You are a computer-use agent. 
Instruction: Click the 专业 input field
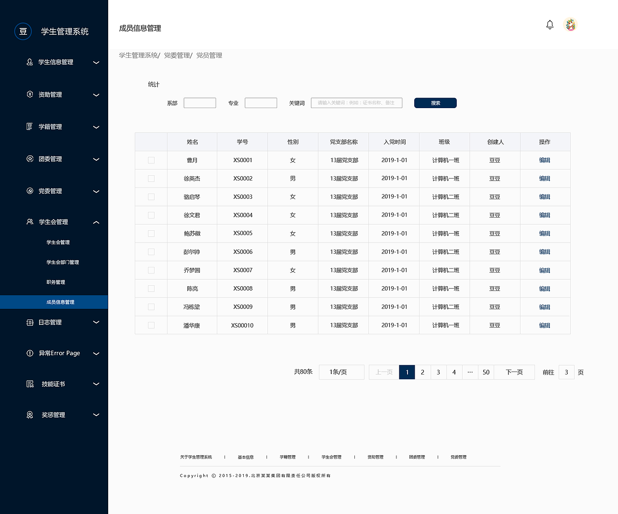click(261, 103)
